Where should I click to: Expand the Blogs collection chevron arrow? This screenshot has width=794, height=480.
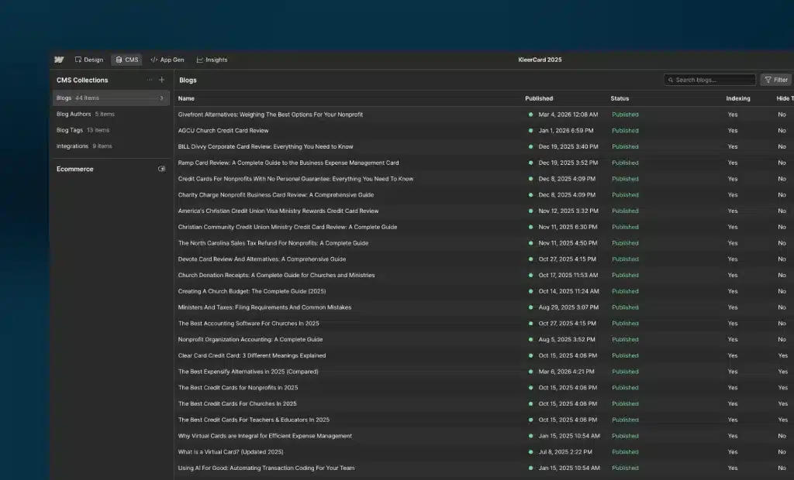click(161, 98)
